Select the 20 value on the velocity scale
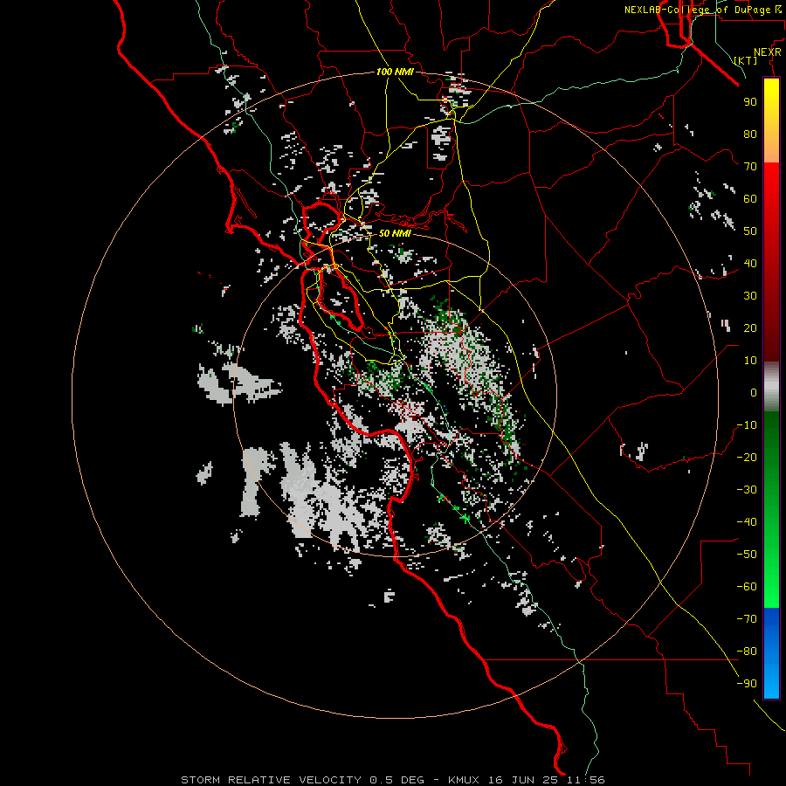 click(750, 328)
